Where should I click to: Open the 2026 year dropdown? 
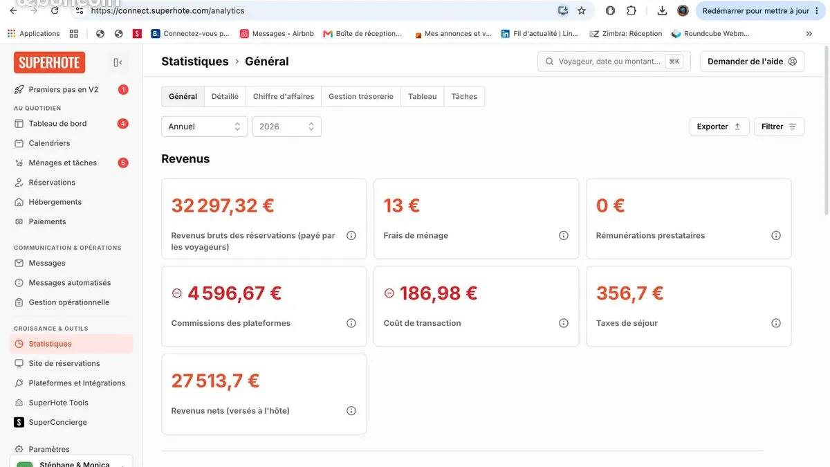(287, 127)
